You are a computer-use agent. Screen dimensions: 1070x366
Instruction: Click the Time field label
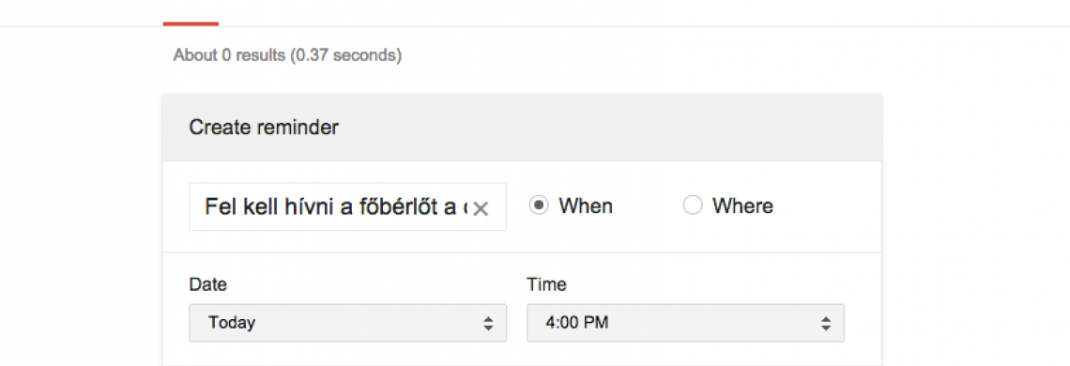[546, 284]
